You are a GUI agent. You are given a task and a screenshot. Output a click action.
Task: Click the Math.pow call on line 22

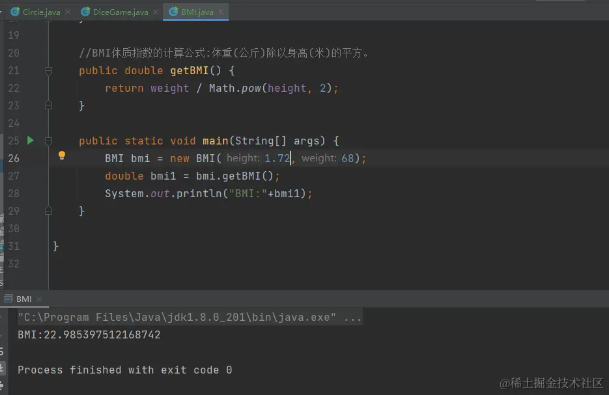(x=235, y=89)
